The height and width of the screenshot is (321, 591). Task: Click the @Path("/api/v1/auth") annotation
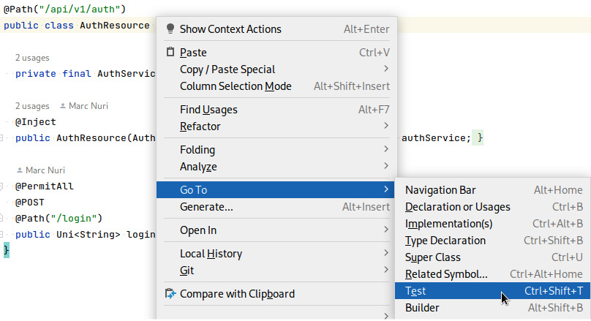click(65, 9)
